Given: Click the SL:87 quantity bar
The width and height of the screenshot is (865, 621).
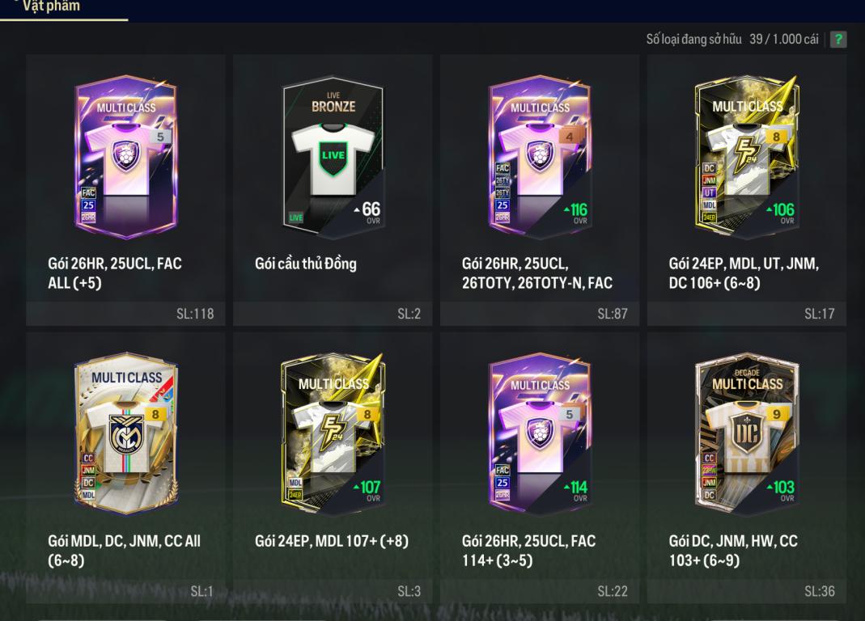Looking at the screenshot, I should 540,314.
